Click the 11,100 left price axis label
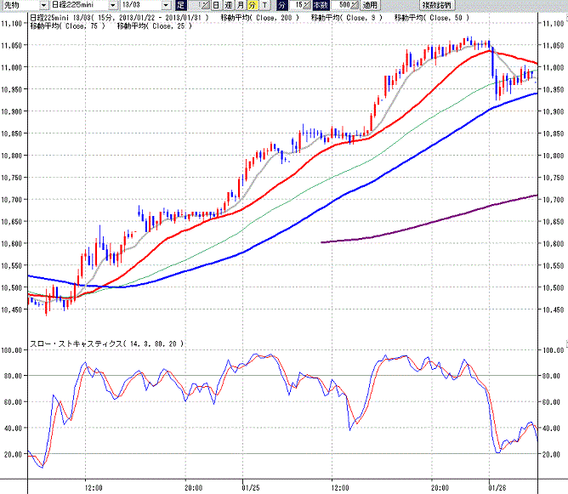 click(12, 24)
